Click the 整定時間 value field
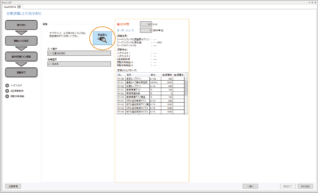 tap(146, 24)
